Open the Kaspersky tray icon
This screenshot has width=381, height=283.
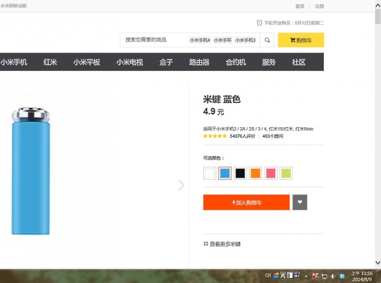[x=315, y=276]
